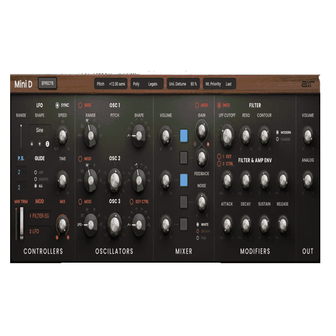Enable the 2 CTRL toggle

(x=219, y=164)
